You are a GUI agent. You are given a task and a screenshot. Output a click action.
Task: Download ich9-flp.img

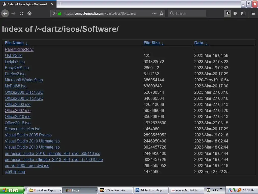(15, 172)
